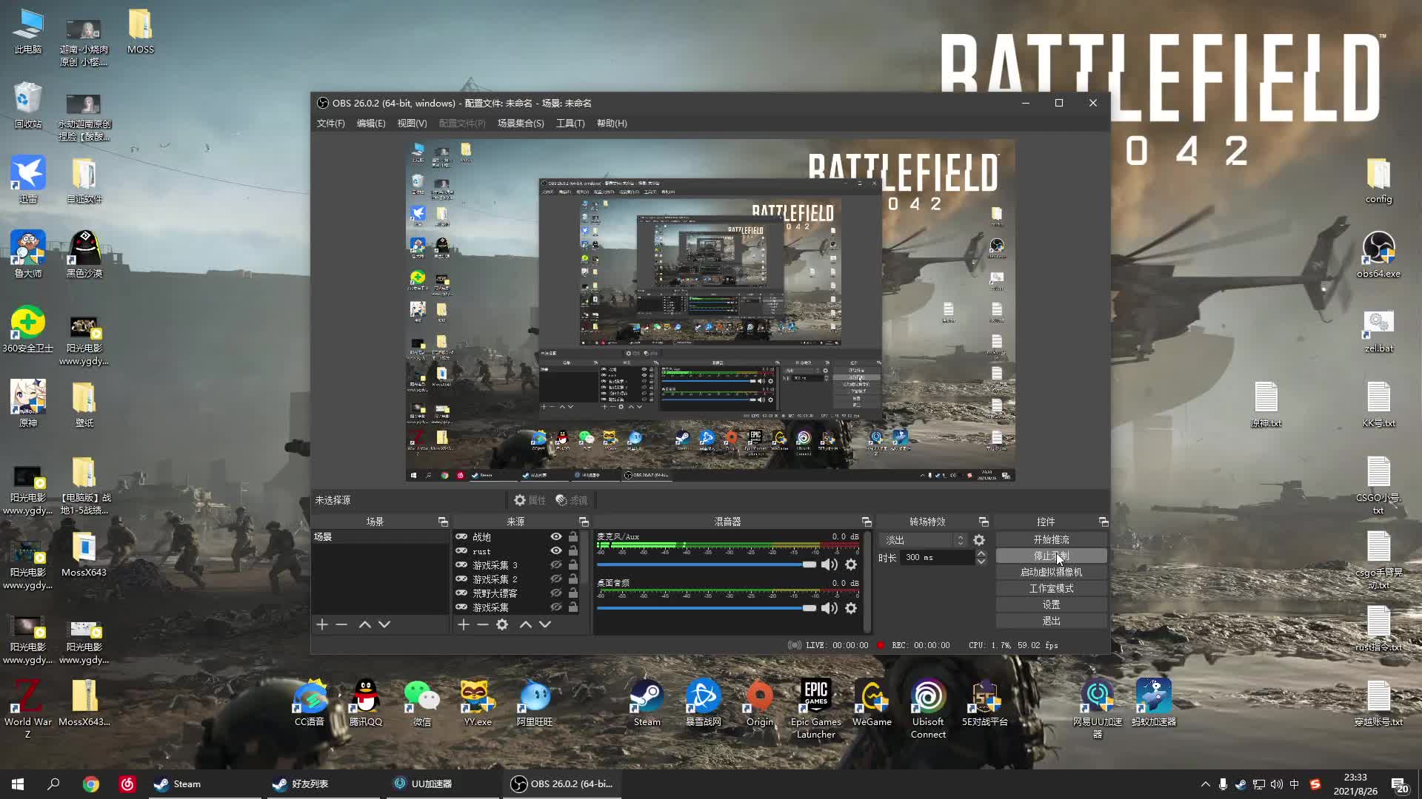Mute the 麦克风/Aux speaker icon

coord(829,564)
